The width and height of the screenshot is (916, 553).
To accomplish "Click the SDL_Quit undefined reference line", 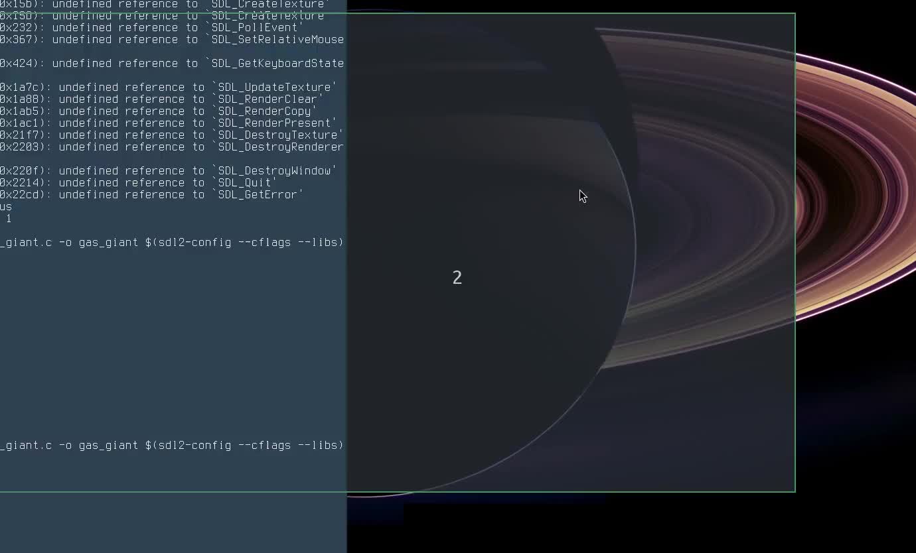I will [139, 183].
